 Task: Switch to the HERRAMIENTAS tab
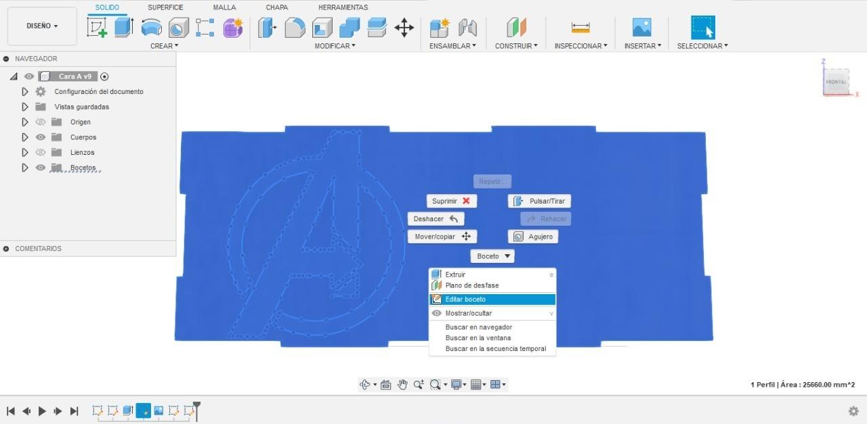tap(343, 7)
